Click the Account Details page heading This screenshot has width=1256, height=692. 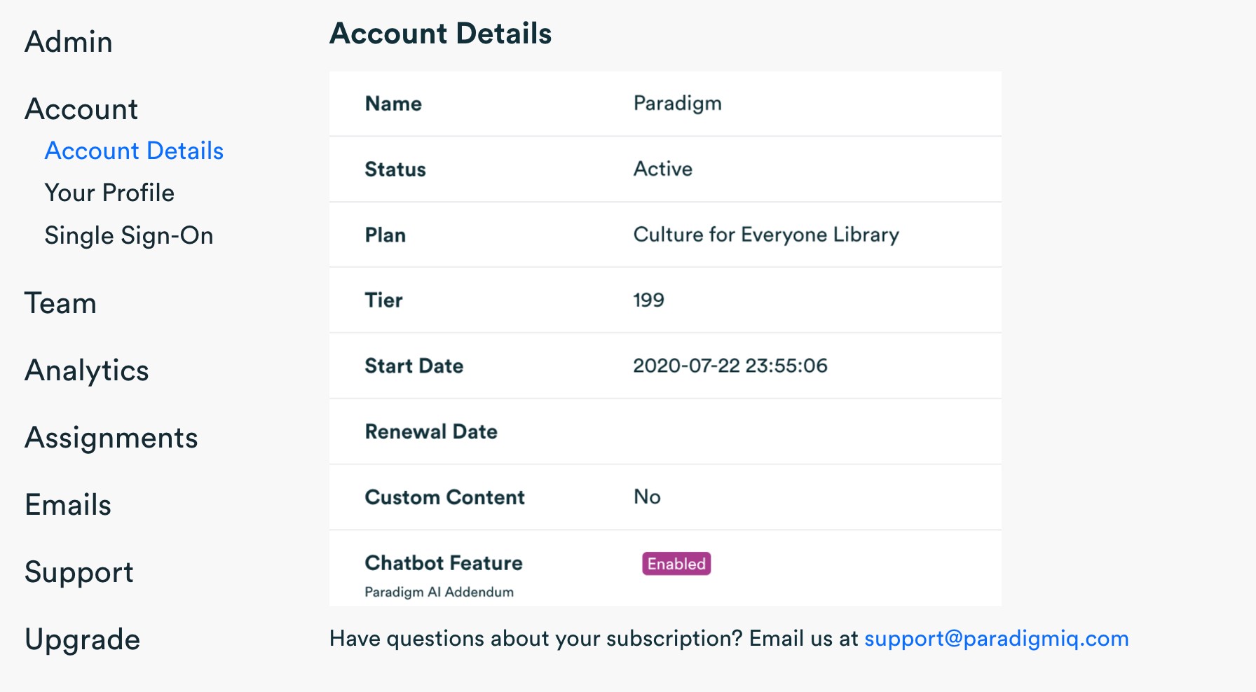click(441, 34)
